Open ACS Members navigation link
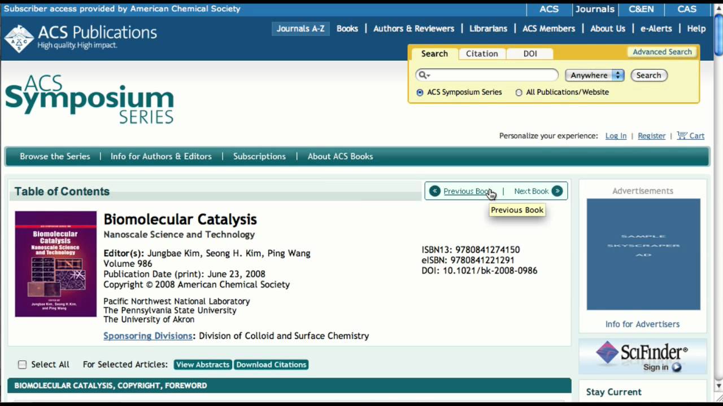723x406 pixels. (x=548, y=29)
